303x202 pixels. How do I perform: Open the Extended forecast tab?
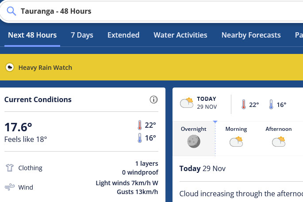[123, 35]
